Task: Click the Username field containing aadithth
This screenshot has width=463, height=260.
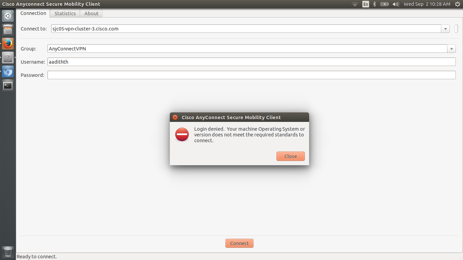Action: click(x=251, y=62)
